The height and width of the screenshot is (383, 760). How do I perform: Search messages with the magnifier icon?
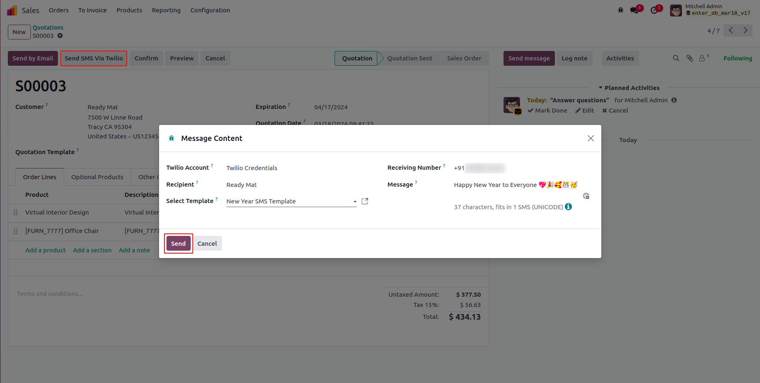(x=676, y=58)
